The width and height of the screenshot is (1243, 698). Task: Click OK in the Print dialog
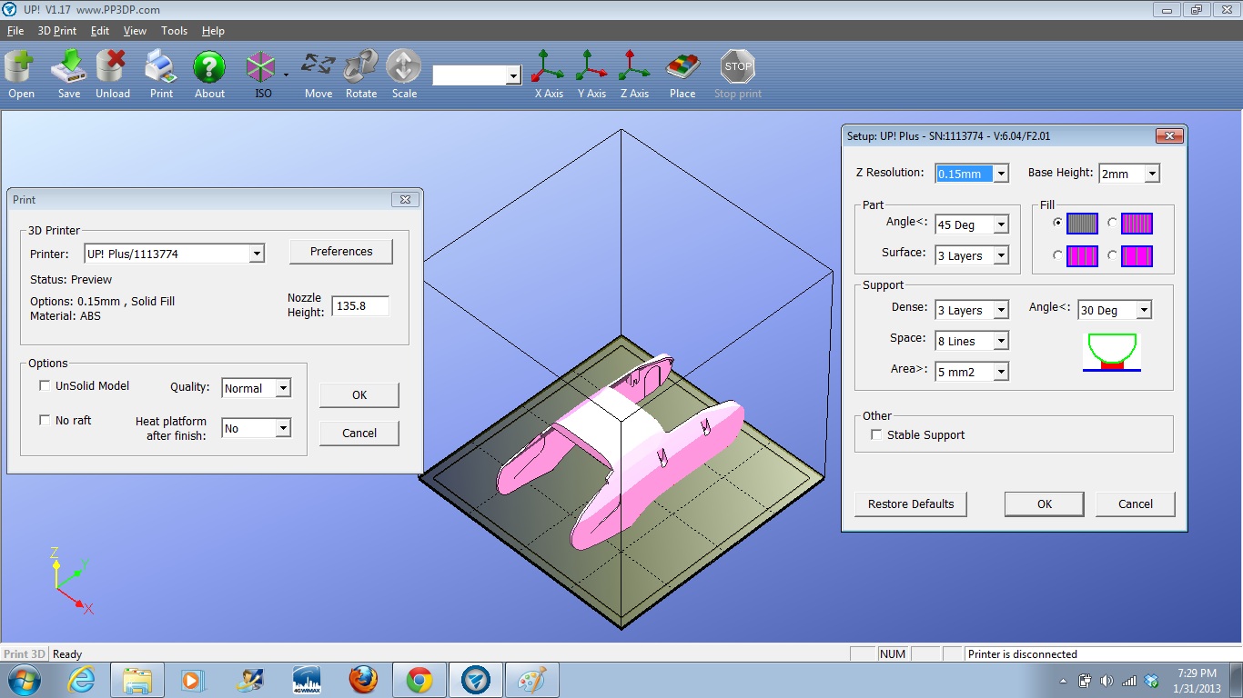[359, 394]
